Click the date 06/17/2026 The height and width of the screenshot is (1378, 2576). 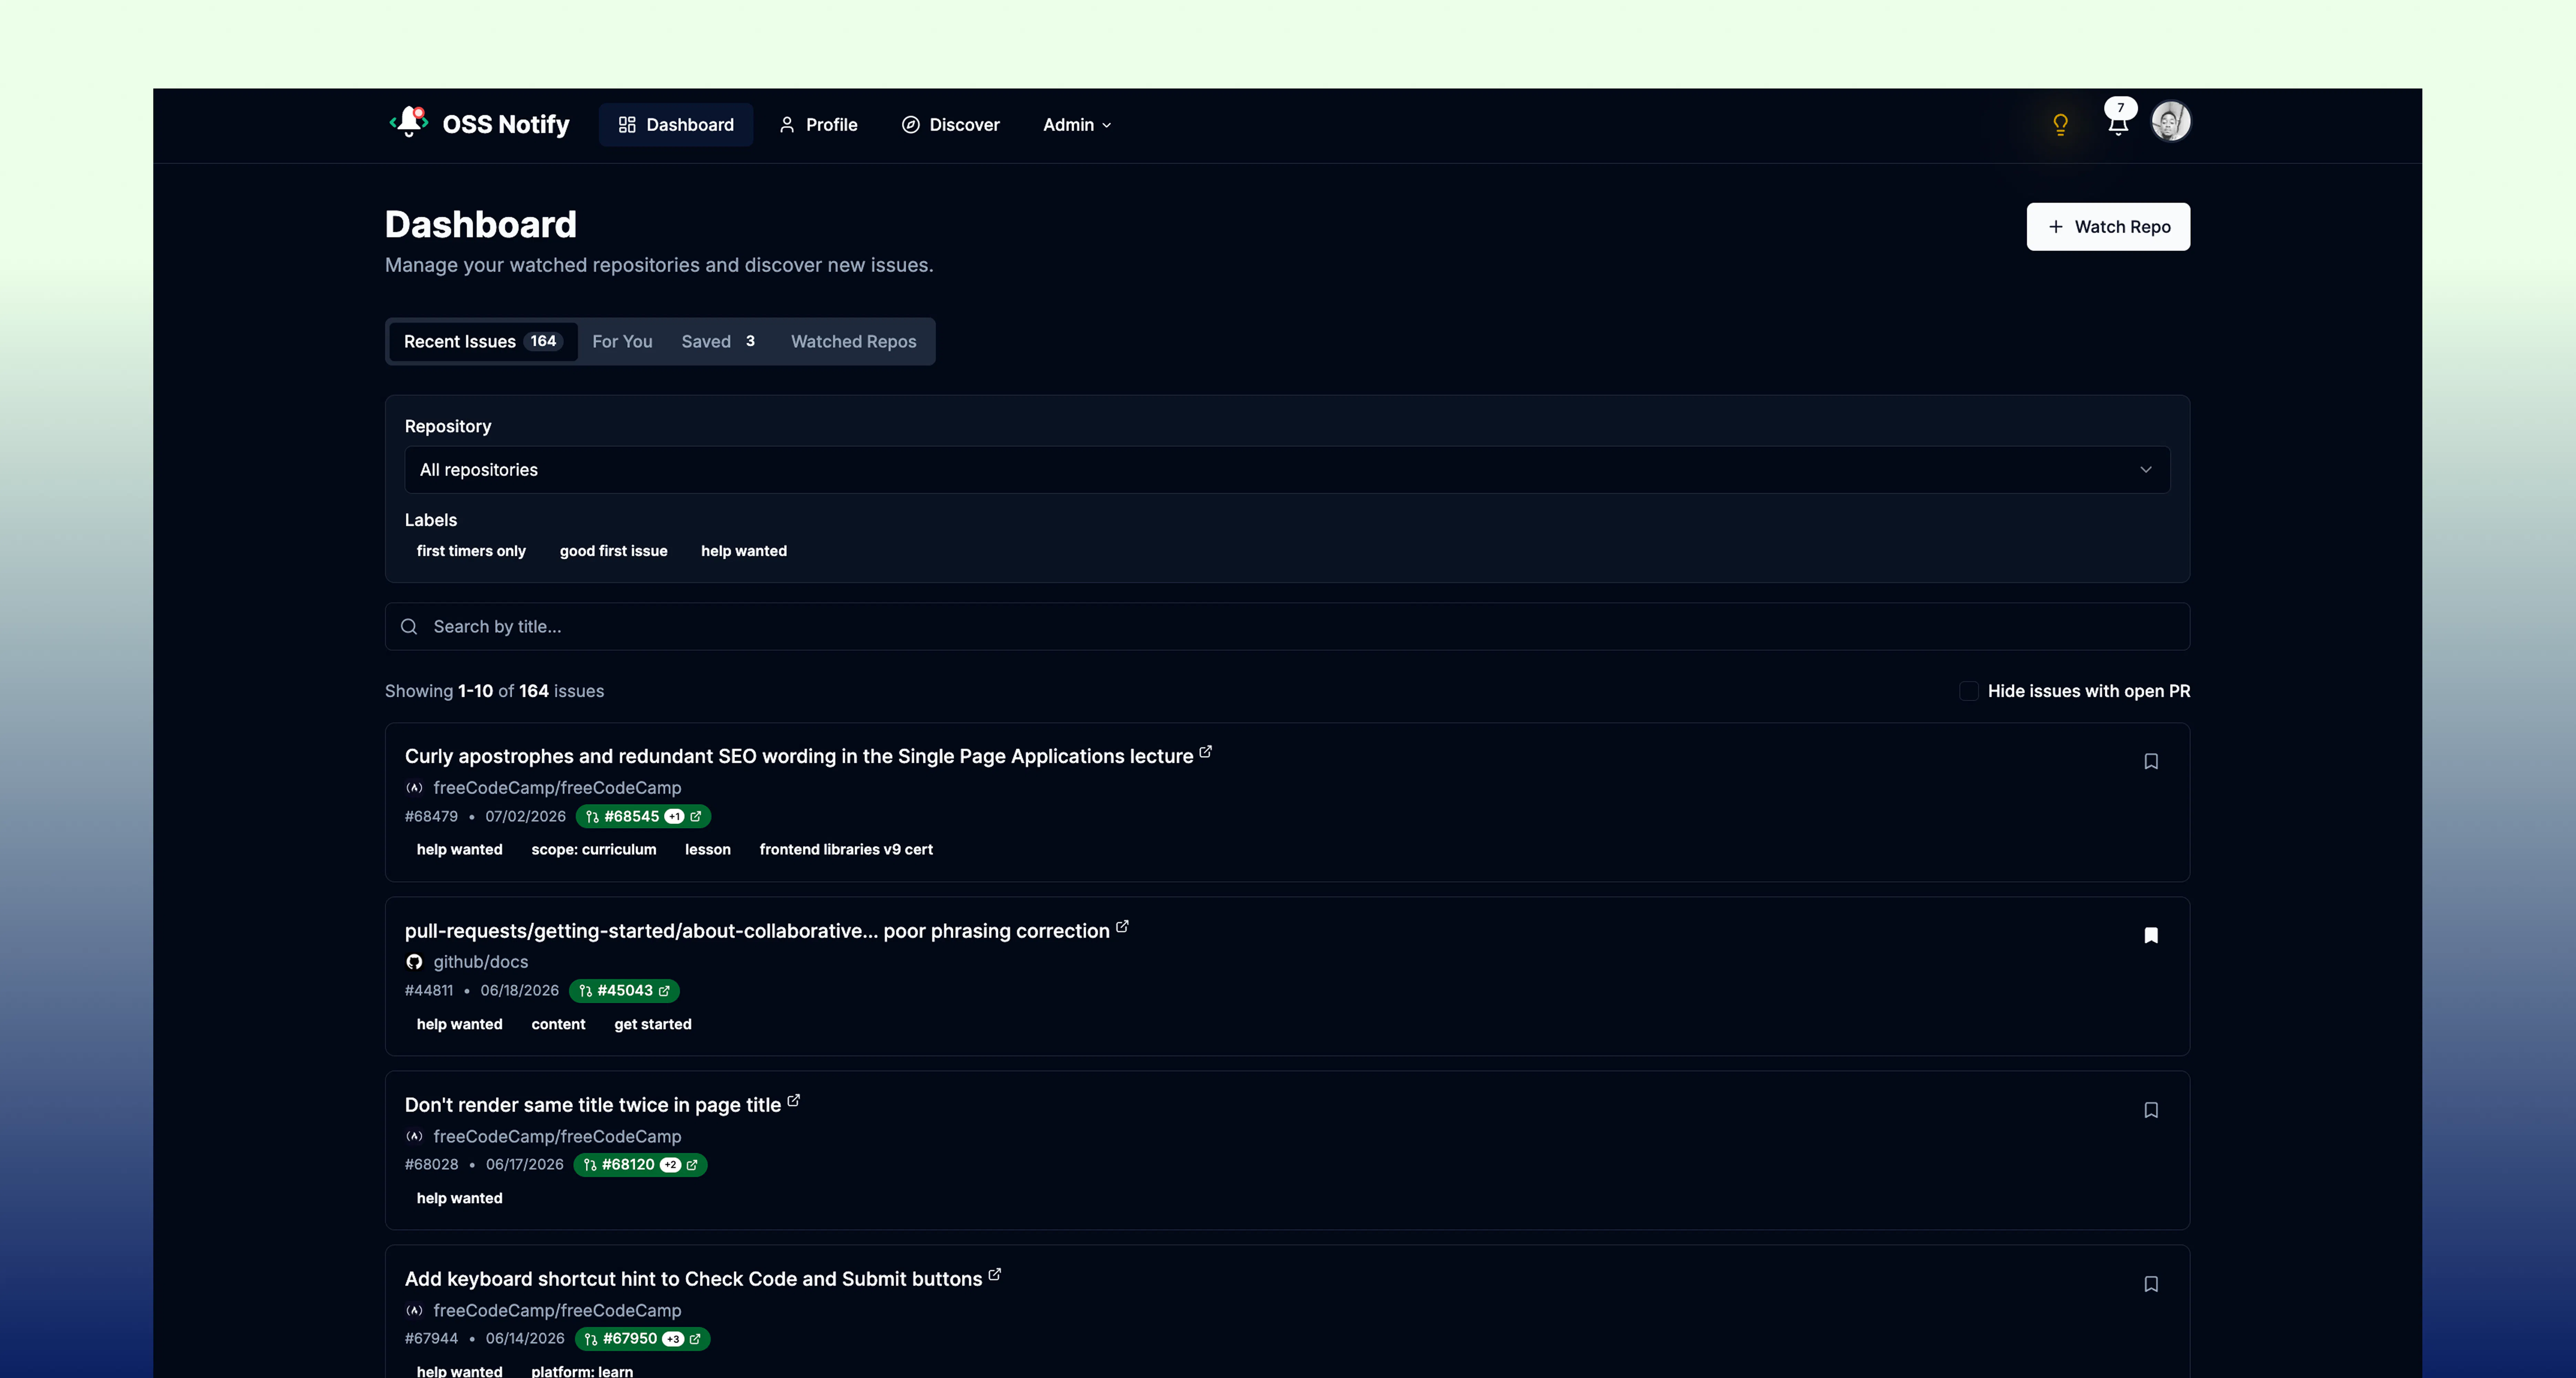tap(525, 1165)
